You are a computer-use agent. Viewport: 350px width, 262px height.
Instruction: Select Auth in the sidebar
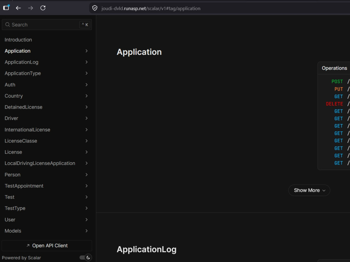pos(10,85)
